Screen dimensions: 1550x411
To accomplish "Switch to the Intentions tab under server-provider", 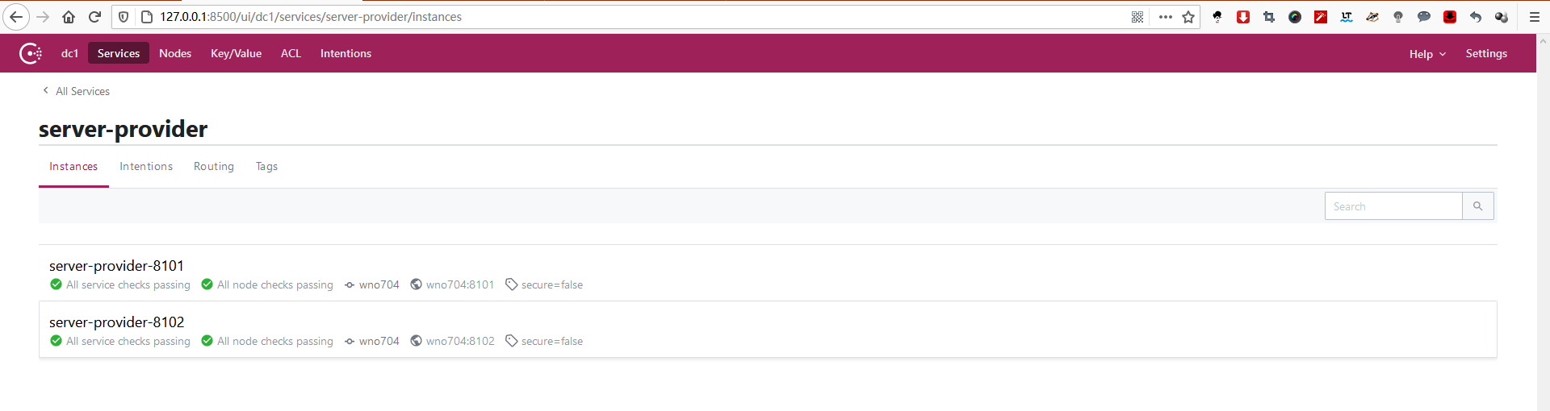I will click(x=146, y=166).
